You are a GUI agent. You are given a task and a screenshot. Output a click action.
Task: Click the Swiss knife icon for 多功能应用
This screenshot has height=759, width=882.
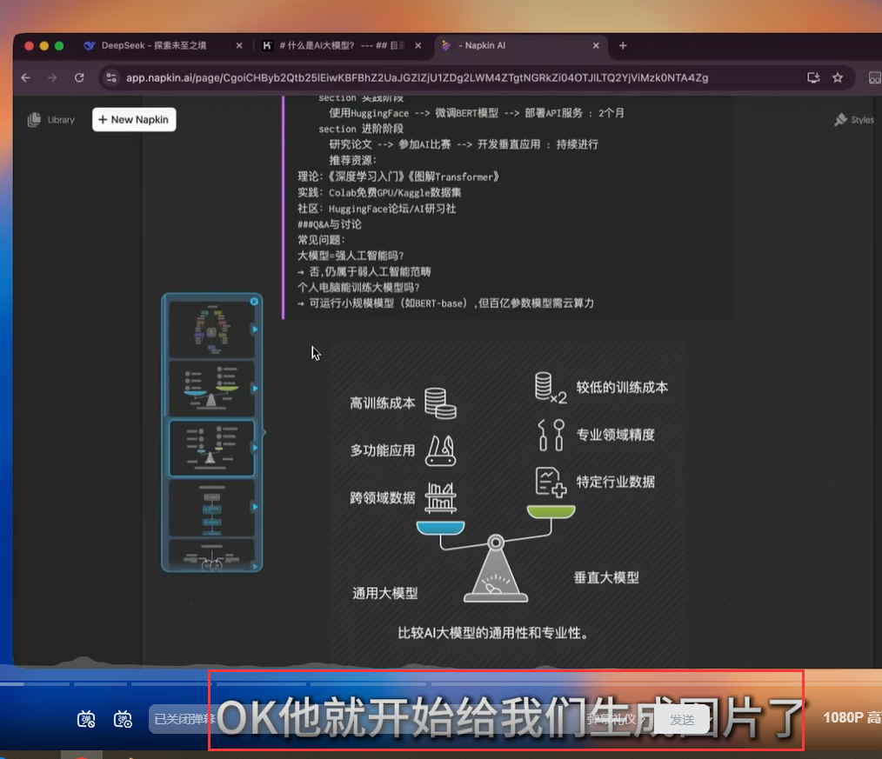coord(440,450)
